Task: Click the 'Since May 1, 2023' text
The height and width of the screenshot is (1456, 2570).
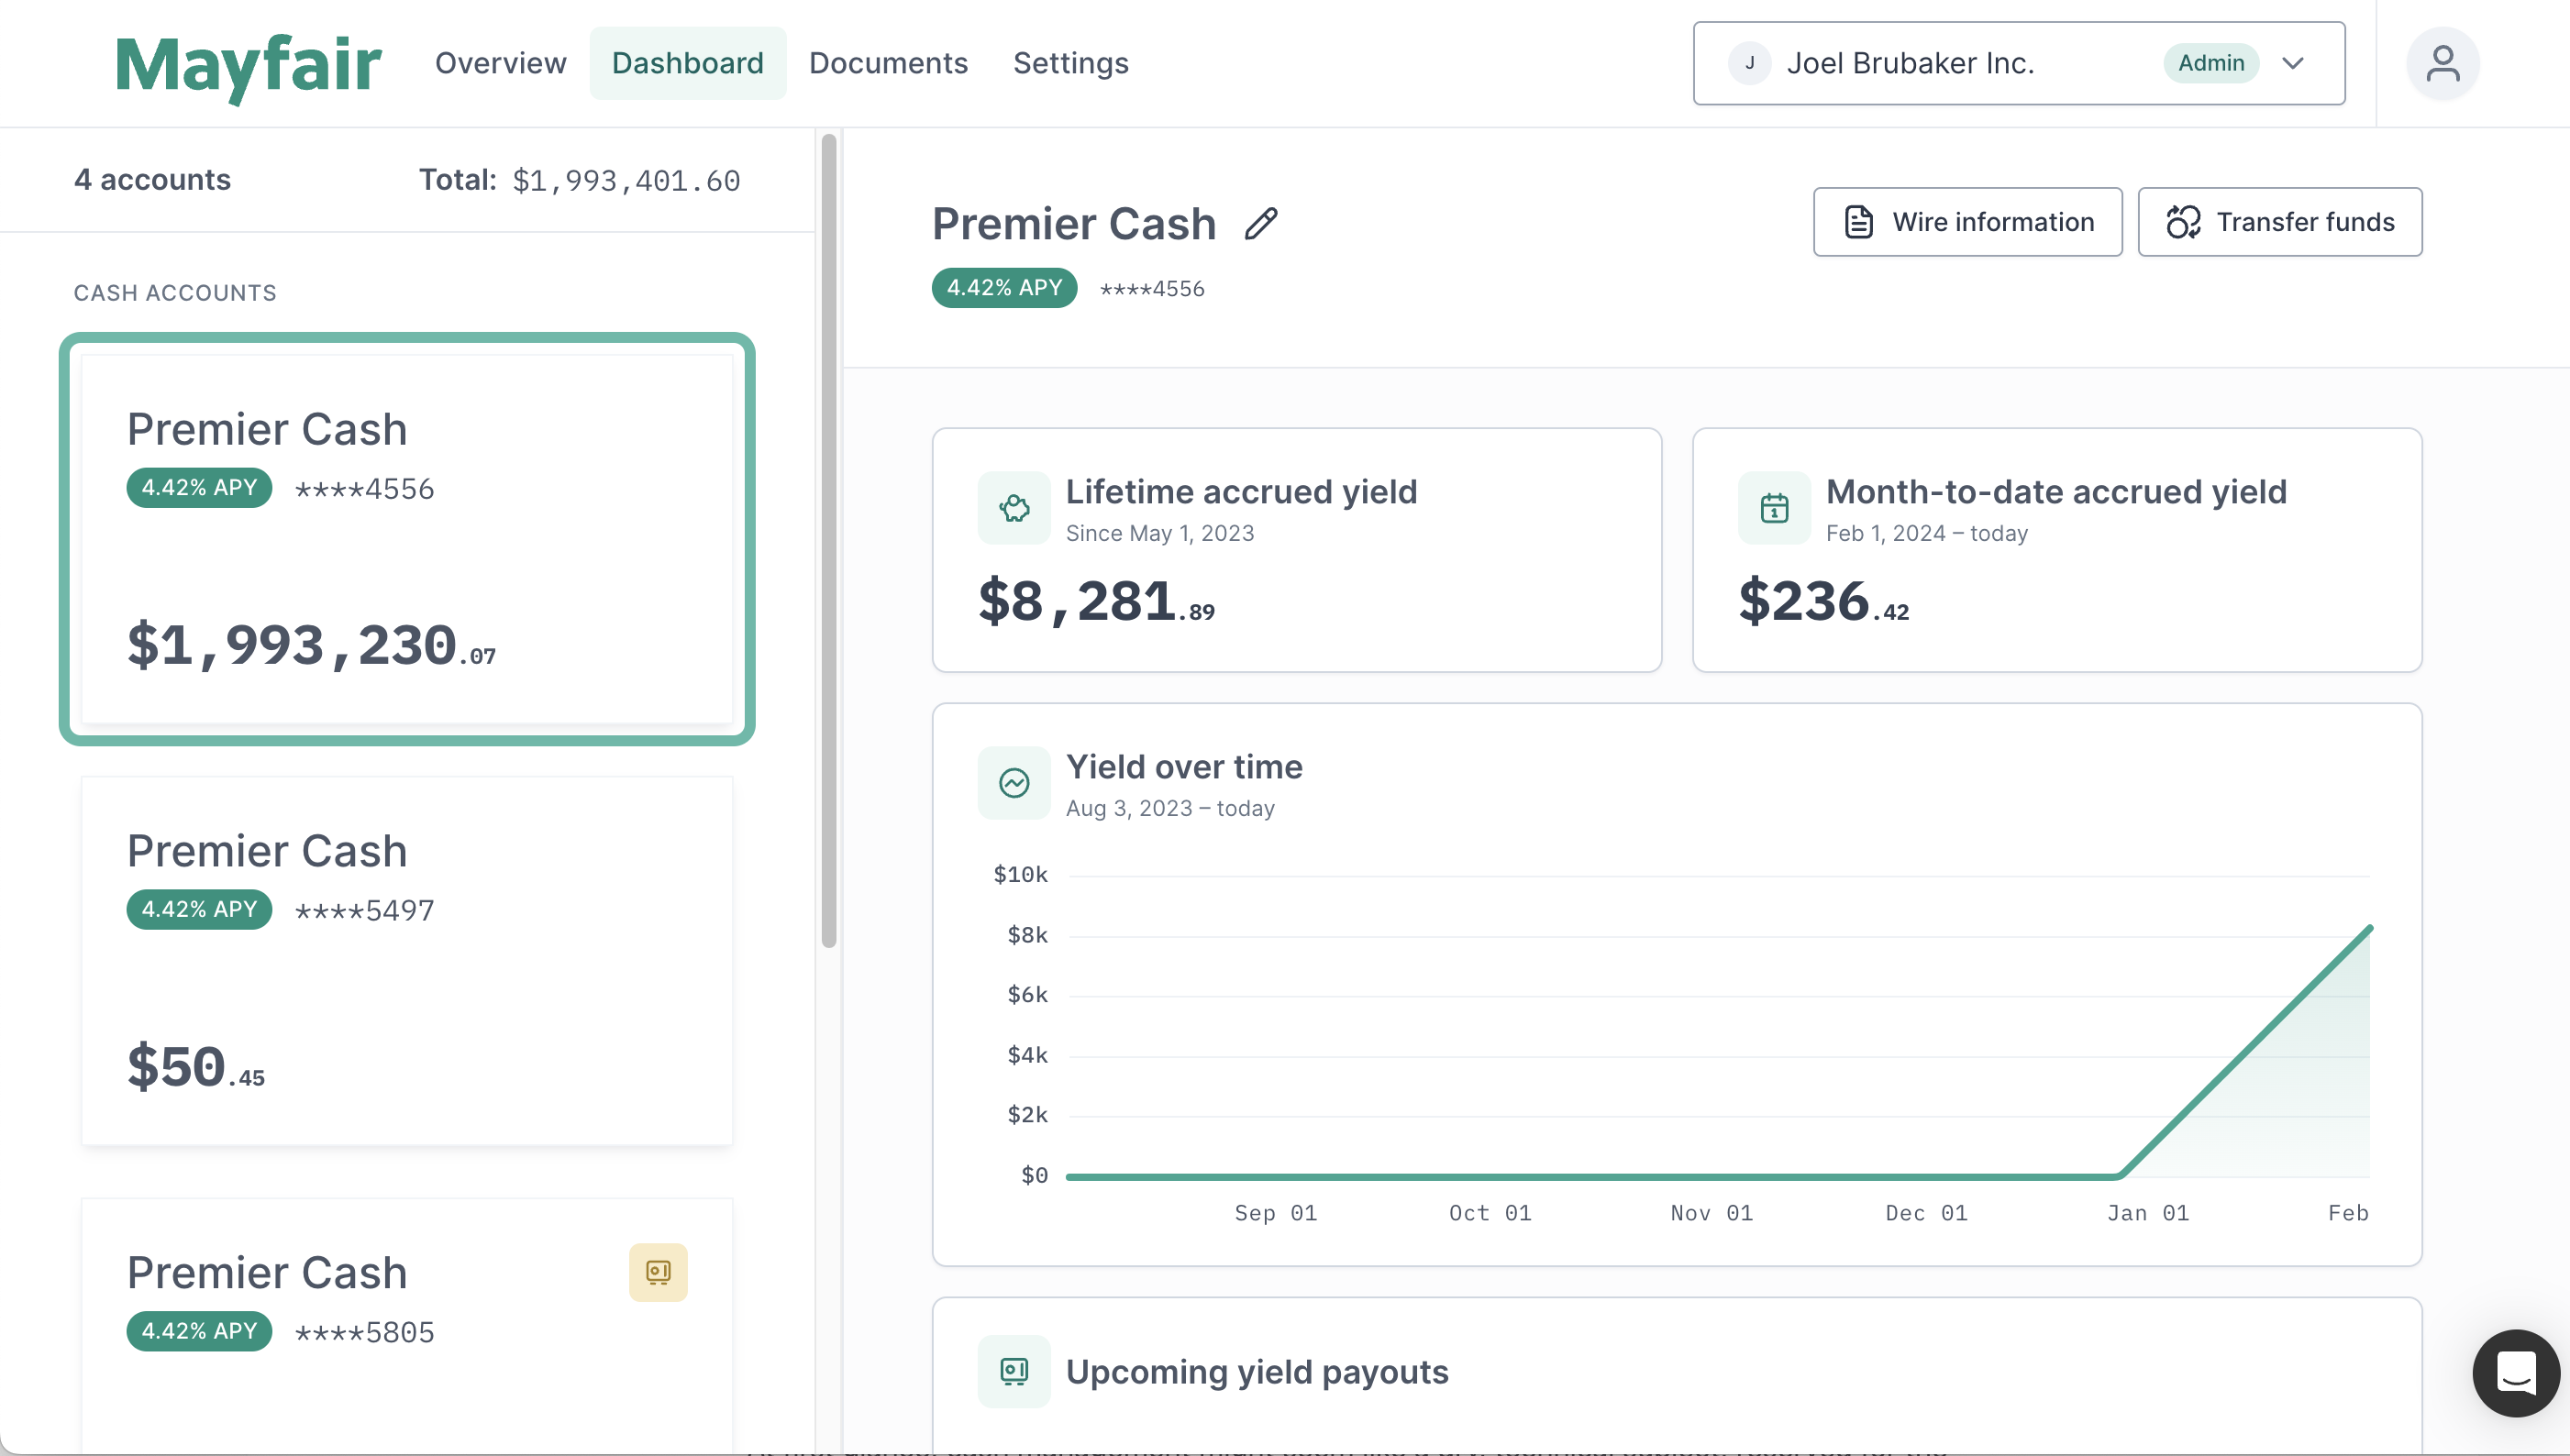Action: [1159, 533]
